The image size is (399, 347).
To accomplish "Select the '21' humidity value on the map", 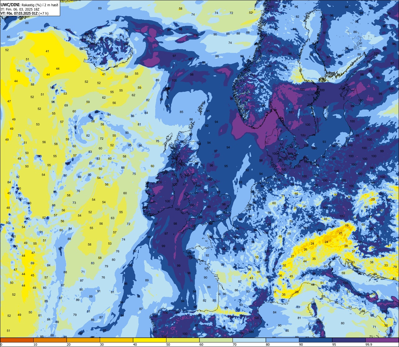I will [x=341, y=233].
